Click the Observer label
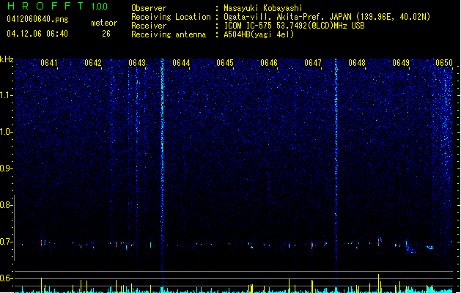The width and height of the screenshot is (461, 293). (x=149, y=8)
